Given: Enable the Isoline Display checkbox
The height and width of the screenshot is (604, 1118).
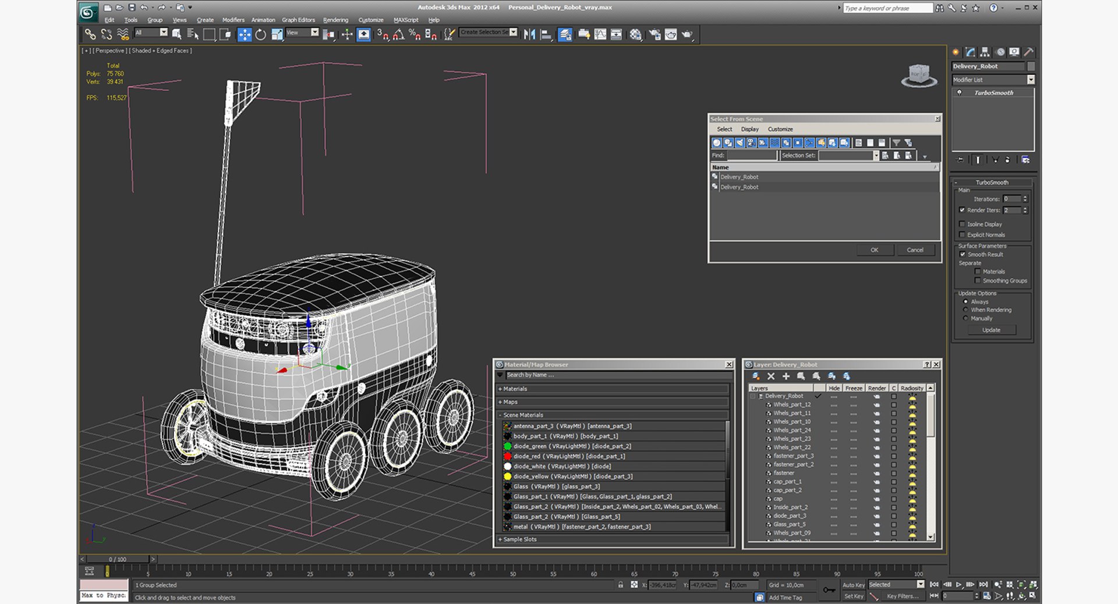Looking at the screenshot, I should [962, 224].
